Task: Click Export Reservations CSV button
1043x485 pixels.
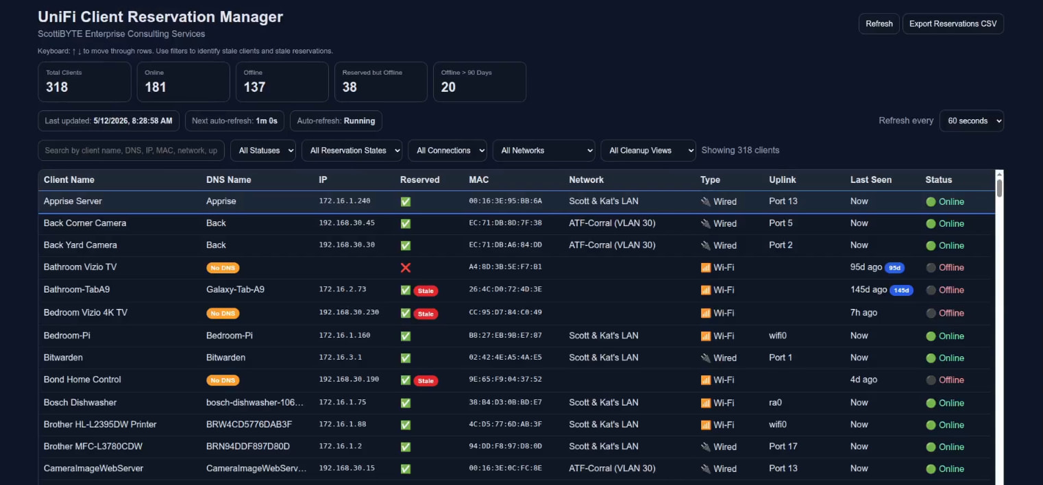Action: (953, 23)
